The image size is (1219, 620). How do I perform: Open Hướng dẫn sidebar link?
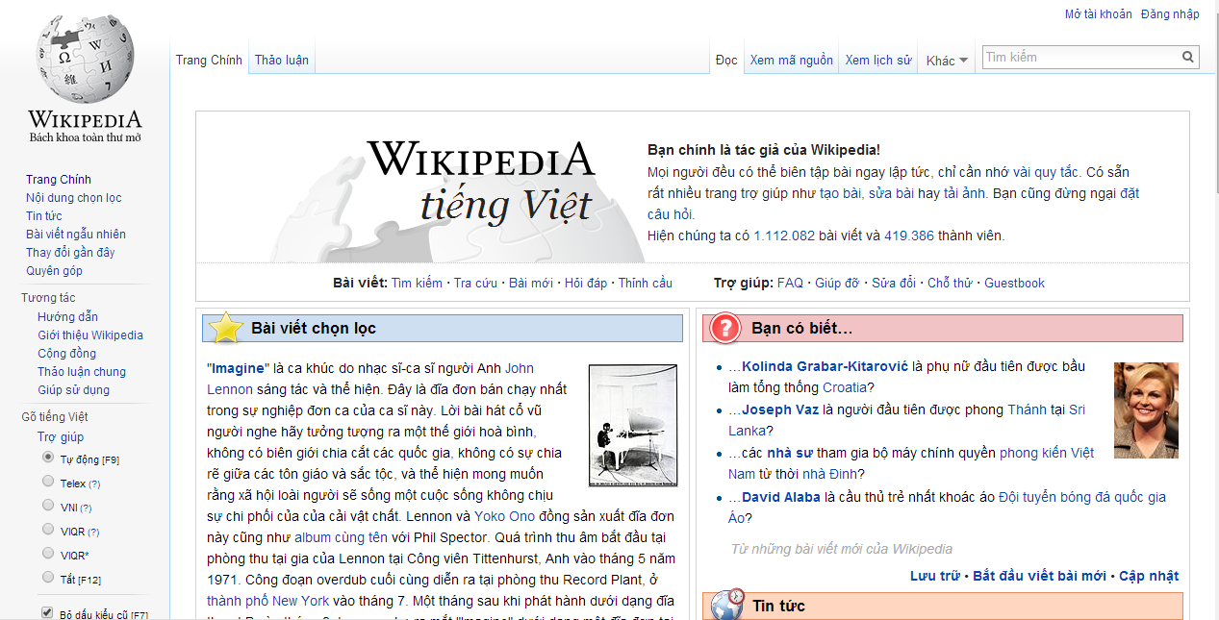coord(67,317)
